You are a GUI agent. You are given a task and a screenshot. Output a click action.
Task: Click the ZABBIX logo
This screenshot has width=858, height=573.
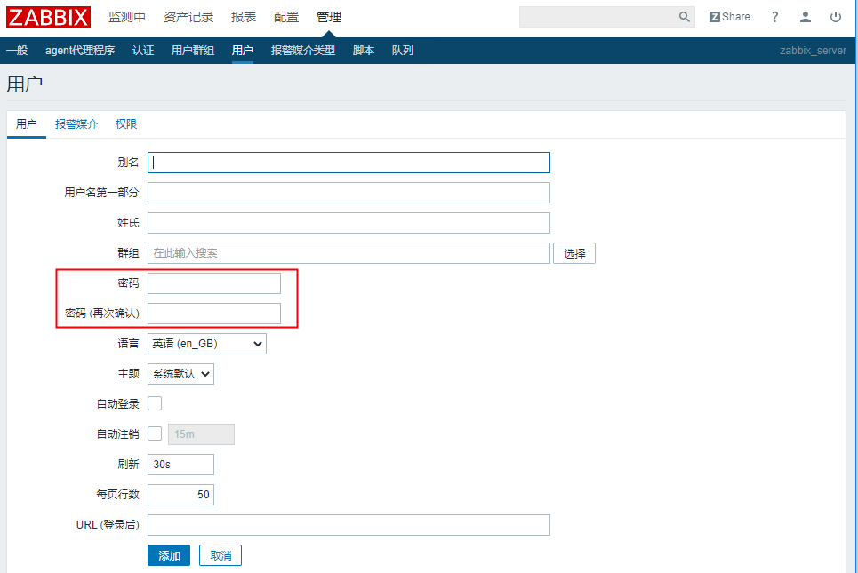[48, 17]
